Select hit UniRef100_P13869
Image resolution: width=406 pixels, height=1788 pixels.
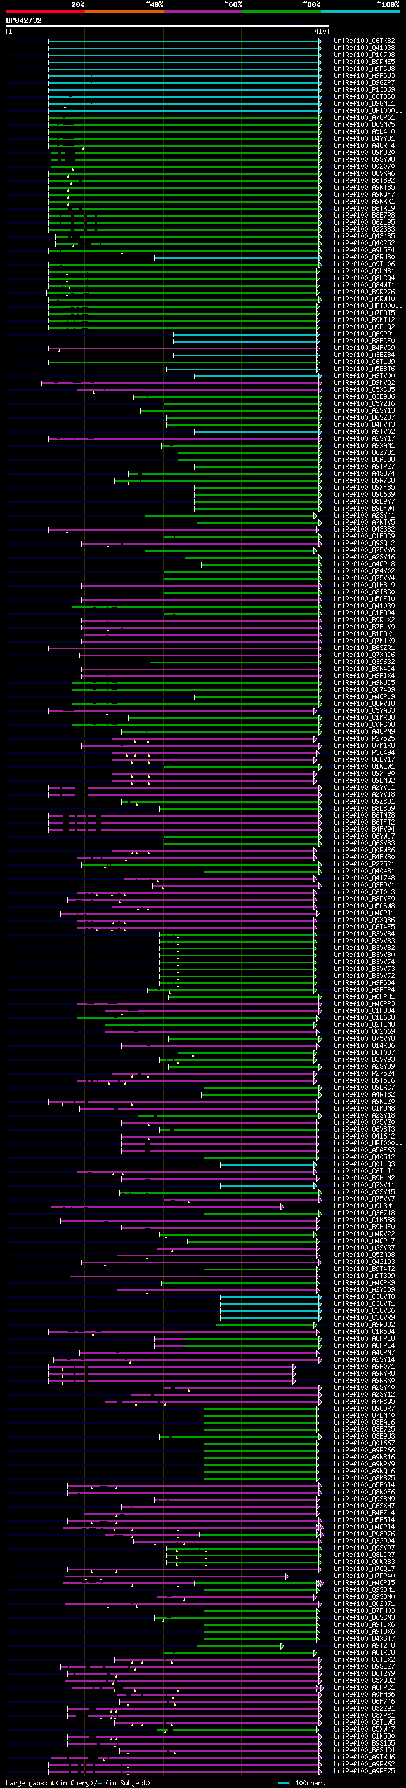(x=363, y=89)
